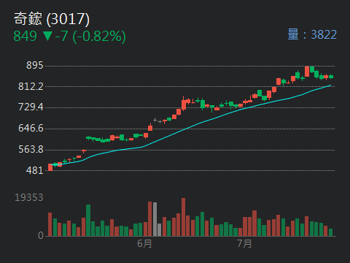Click the 895 price axis label
Viewport: 350px width, 263px height.
click(x=35, y=65)
